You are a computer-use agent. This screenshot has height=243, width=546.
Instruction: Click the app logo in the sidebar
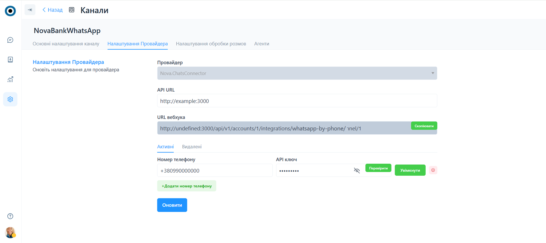point(10,11)
